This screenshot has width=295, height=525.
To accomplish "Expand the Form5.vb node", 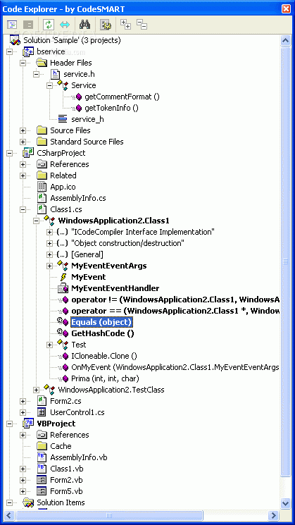I will click(23, 491).
